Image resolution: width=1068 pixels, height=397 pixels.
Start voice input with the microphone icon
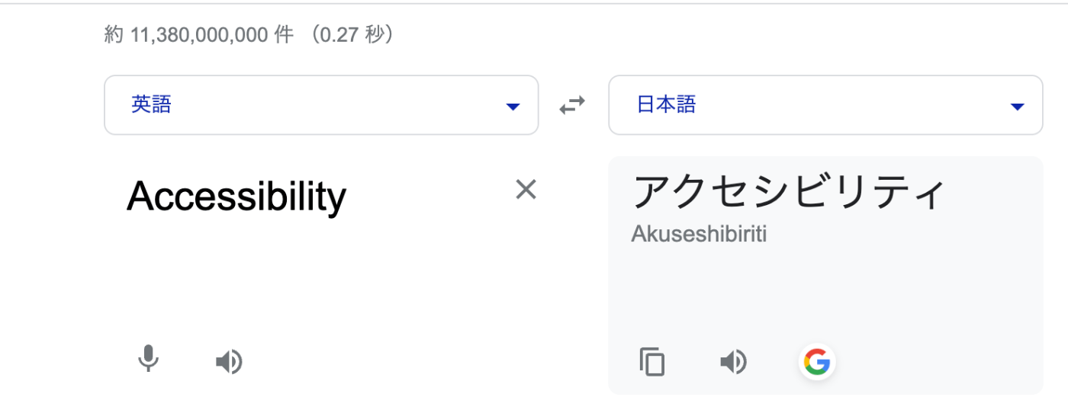[149, 359]
